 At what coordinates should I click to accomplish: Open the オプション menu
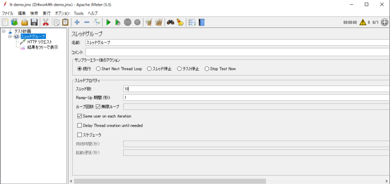click(62, 14)
